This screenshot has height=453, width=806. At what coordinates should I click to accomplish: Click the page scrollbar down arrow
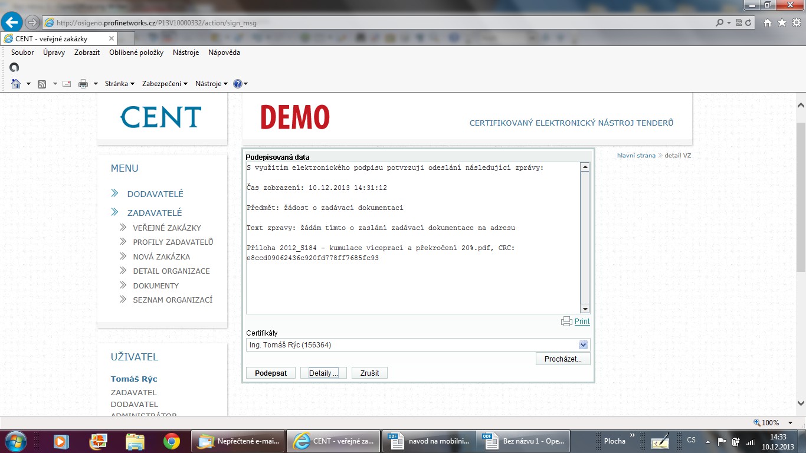(x=801, y=404)
